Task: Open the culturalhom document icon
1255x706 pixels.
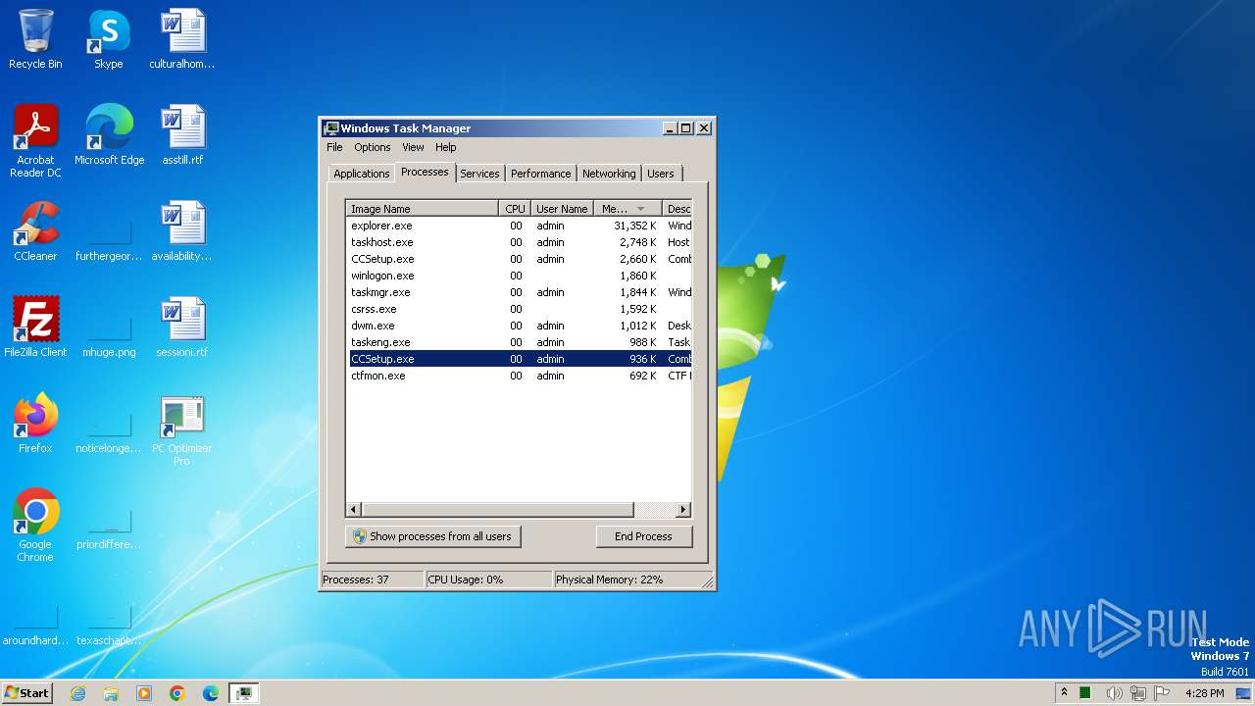Action: [181, 39]
